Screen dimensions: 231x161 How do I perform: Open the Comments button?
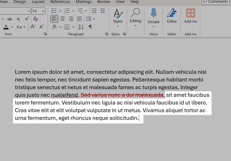216,2
